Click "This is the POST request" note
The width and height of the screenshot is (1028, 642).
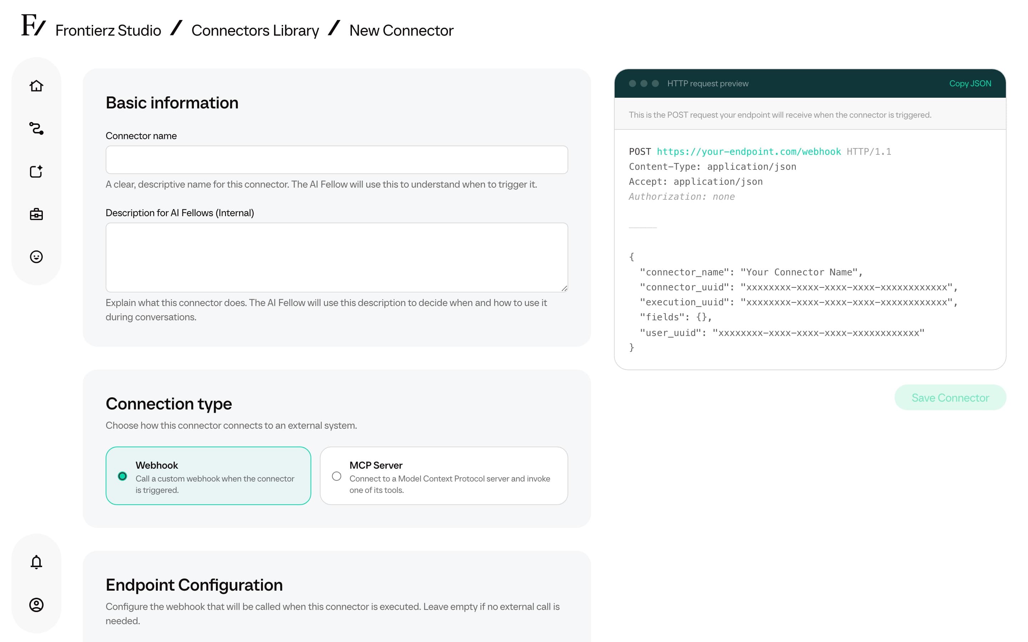coord(780,114)
